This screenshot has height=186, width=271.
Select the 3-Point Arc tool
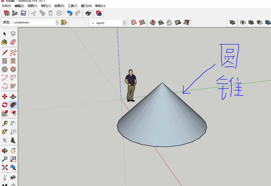pos(5,86)
